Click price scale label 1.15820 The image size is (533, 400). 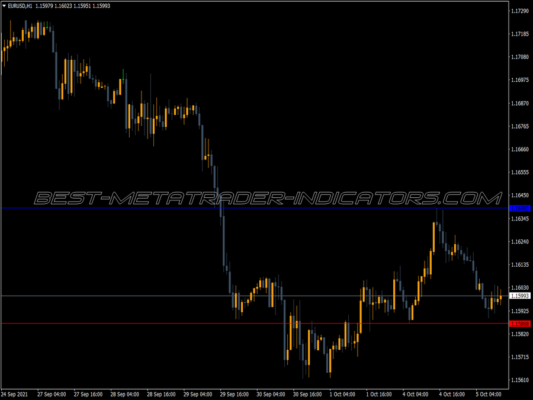click(520, 334)
